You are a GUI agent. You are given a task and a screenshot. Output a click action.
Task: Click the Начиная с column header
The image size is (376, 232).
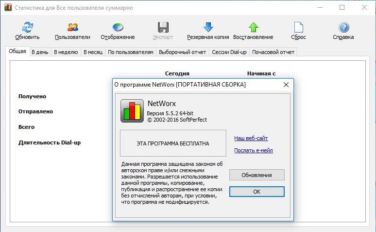(261, 73)
